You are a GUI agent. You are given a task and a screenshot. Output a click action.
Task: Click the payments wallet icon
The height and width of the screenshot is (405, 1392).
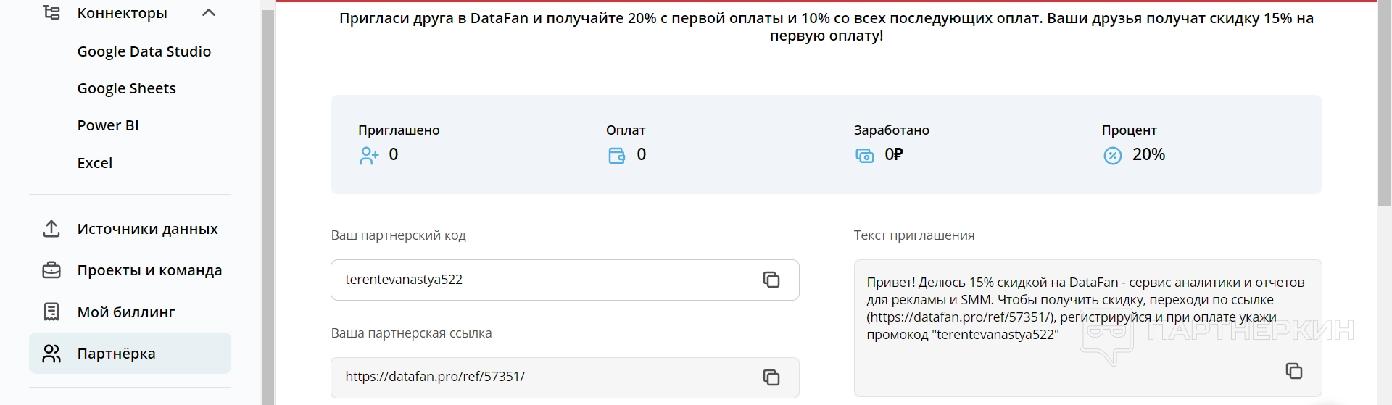(x=616, y=156)
